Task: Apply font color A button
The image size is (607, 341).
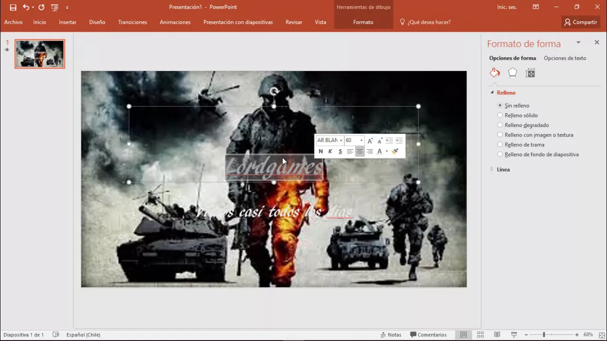Action: pyautogui.click(x=379, y=152)
